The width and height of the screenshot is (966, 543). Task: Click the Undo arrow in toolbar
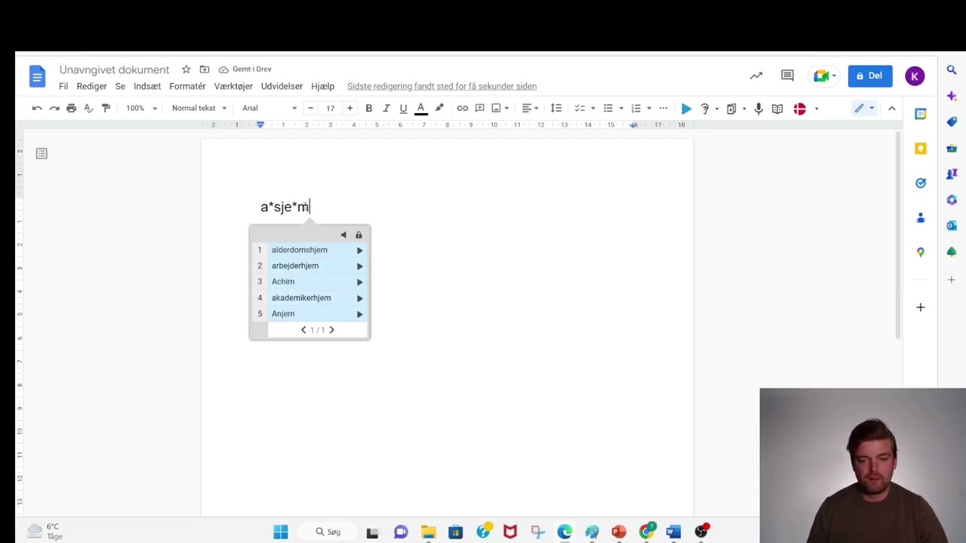pyautogui.click(x=37, y=109)
